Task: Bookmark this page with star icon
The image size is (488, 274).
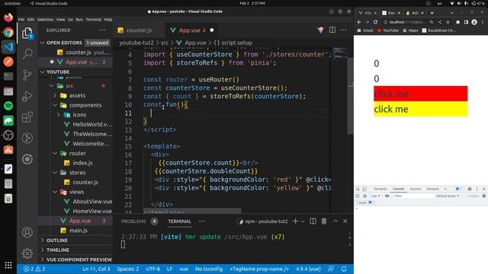Action: point(448,22)
